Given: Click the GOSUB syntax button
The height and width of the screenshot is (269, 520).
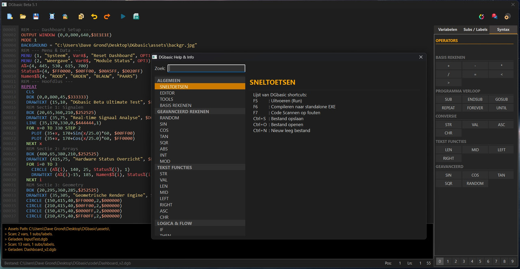Looking at the screenshot, I should (x=502, y=100).
